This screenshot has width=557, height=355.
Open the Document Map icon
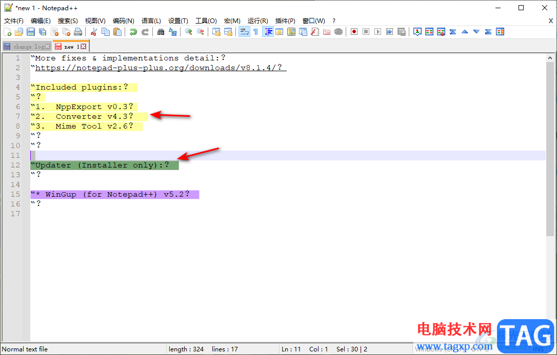(x=291, y=32)
